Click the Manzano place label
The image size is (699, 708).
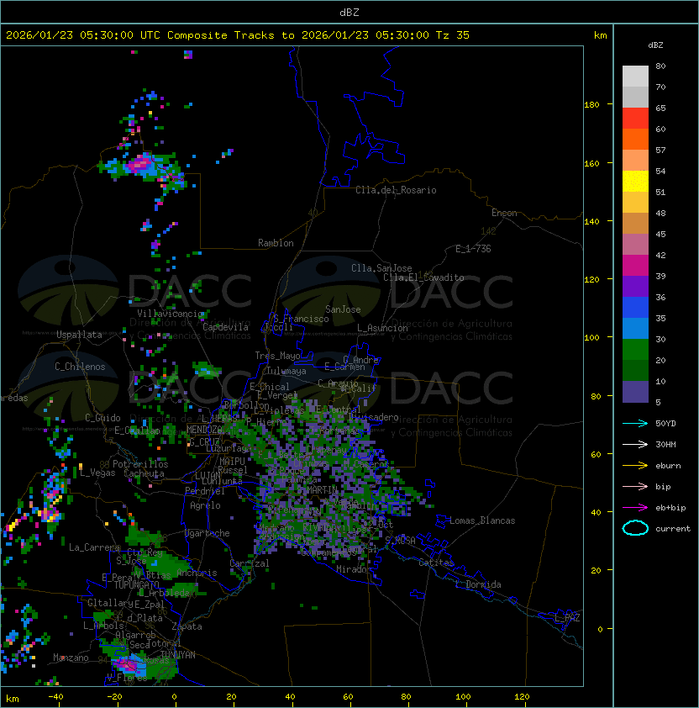pyautogui.click(x=71, y=658)
